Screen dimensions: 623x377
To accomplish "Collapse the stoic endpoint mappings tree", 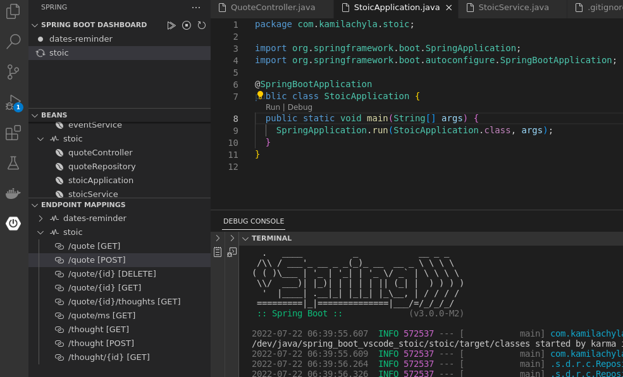I will 40,232.
